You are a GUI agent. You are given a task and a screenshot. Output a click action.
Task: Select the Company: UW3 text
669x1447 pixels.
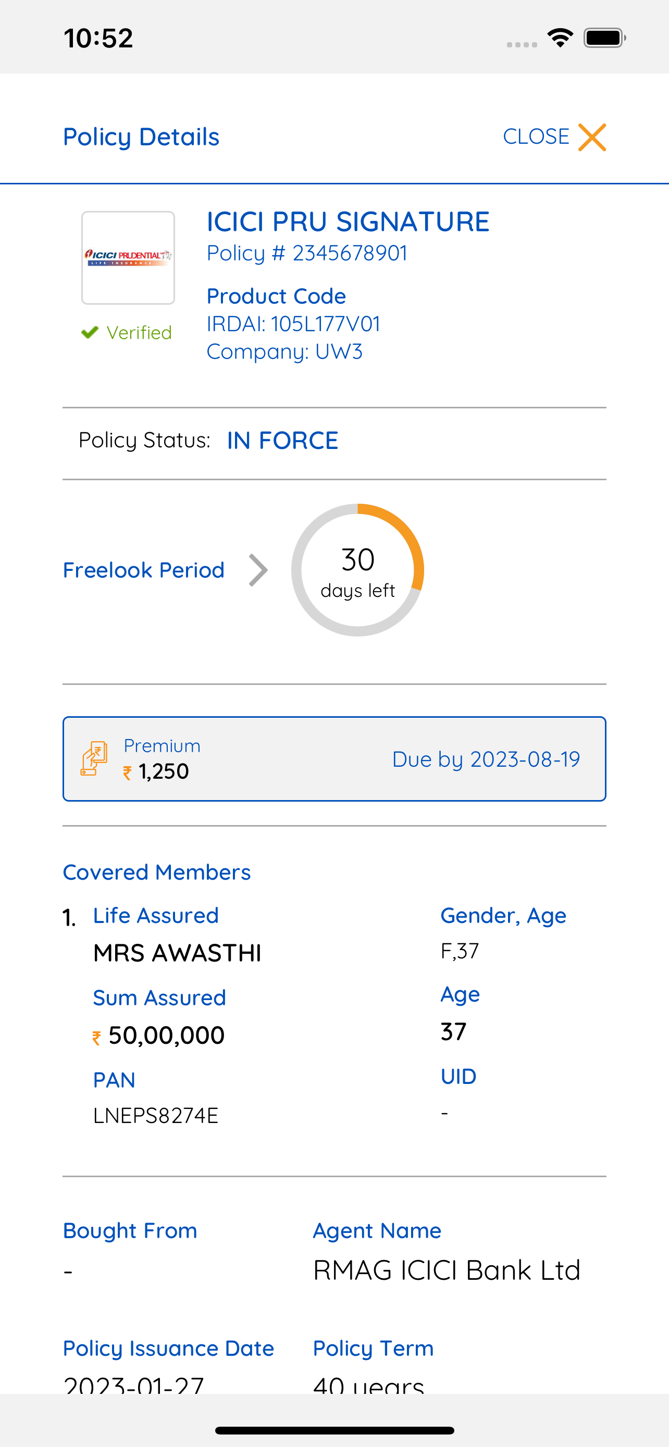click(285, 352)
